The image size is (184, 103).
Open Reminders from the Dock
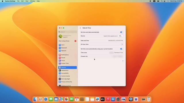(87, 99)
